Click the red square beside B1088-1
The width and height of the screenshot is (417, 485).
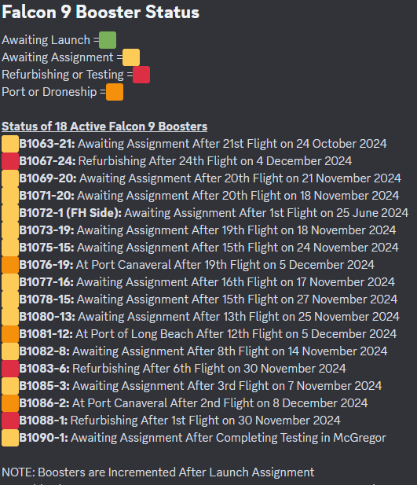(10, 421)
